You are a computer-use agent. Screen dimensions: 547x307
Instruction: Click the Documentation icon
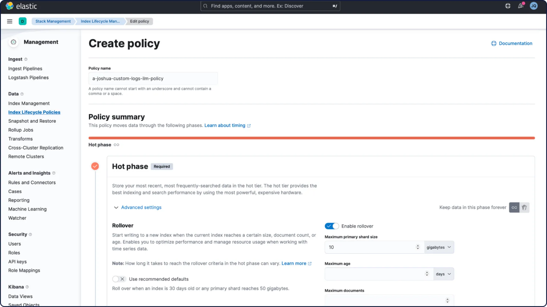tap(494, 43)
